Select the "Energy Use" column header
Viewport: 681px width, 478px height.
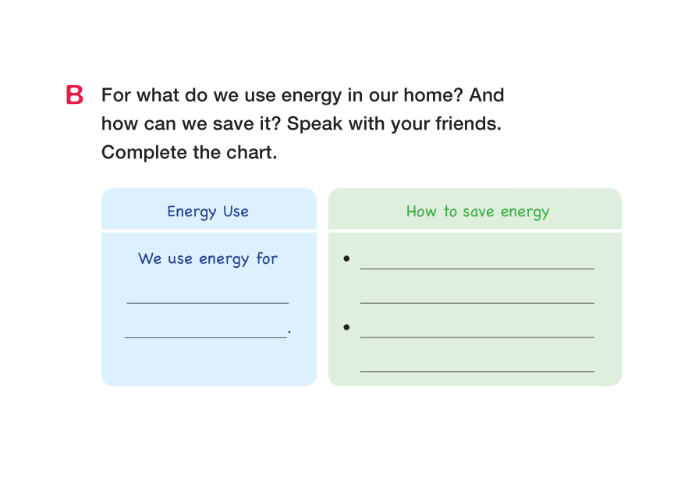point(208,211)
